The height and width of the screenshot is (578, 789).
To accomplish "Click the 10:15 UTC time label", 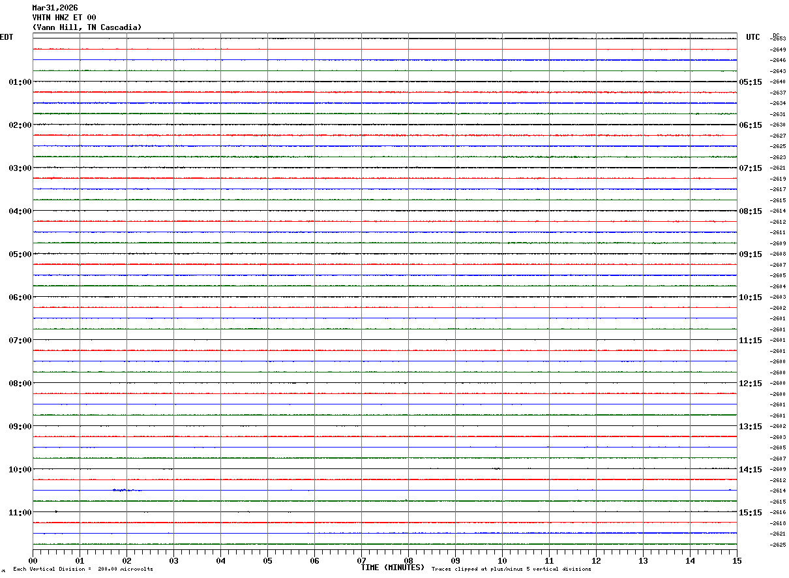I will (750, 297).
